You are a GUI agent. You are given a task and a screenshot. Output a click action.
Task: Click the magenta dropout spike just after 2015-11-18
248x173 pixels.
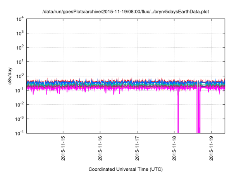click(x=178, y=112)
